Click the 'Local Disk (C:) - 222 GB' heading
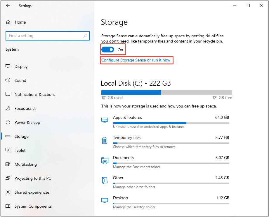The image size is (269, 217). (x=136, y=83)
